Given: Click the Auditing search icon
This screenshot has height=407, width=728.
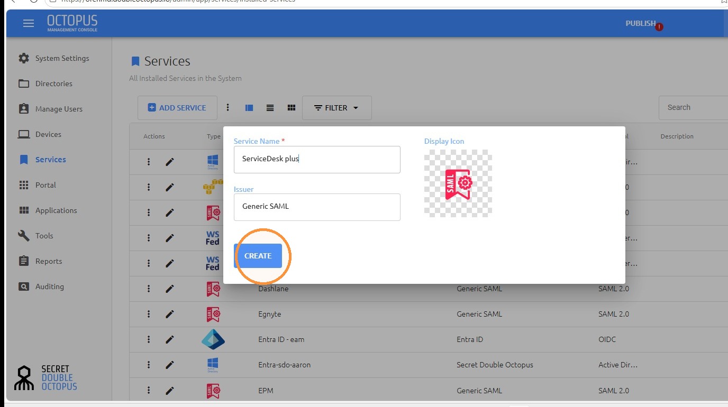Looking at the screenshot, I should click(x=24, y=286).
